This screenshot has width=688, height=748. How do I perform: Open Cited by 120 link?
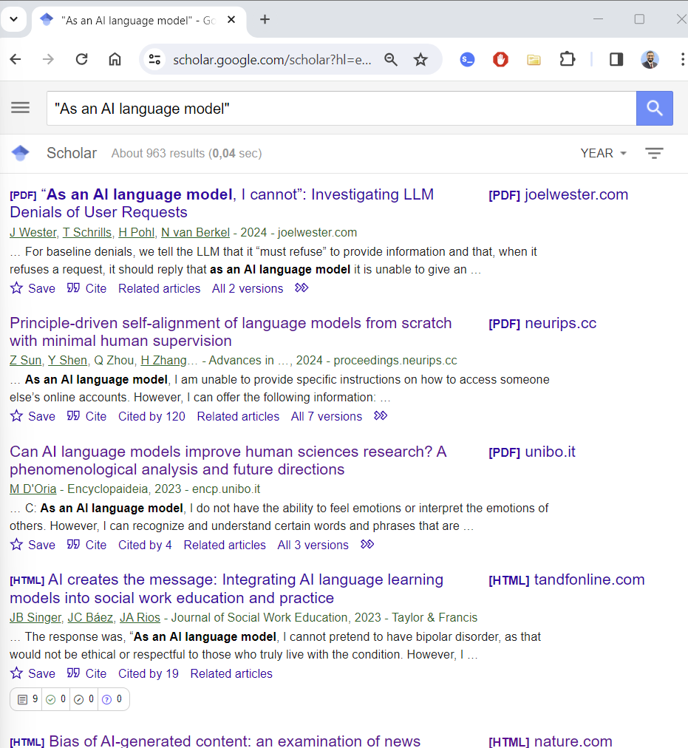pos(151,416)
